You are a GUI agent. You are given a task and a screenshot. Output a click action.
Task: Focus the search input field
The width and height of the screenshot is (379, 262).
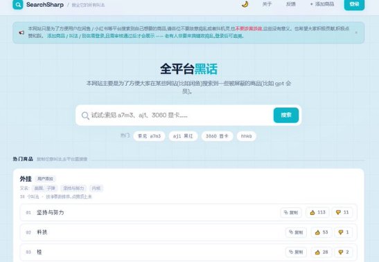click(x=182, y=115)
